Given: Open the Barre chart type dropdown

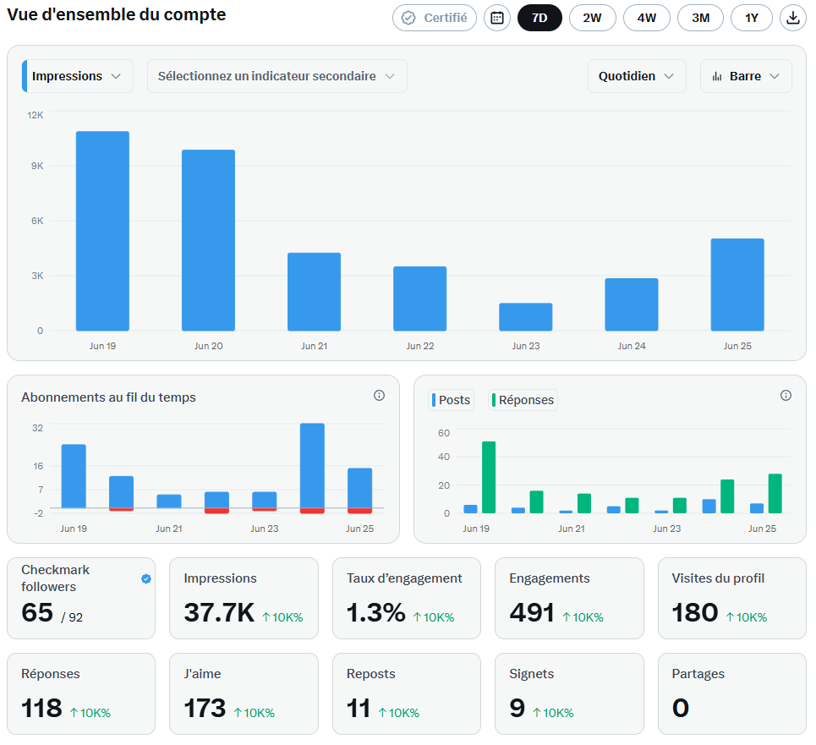Looking at the screenshot, I should click(746, 76).
